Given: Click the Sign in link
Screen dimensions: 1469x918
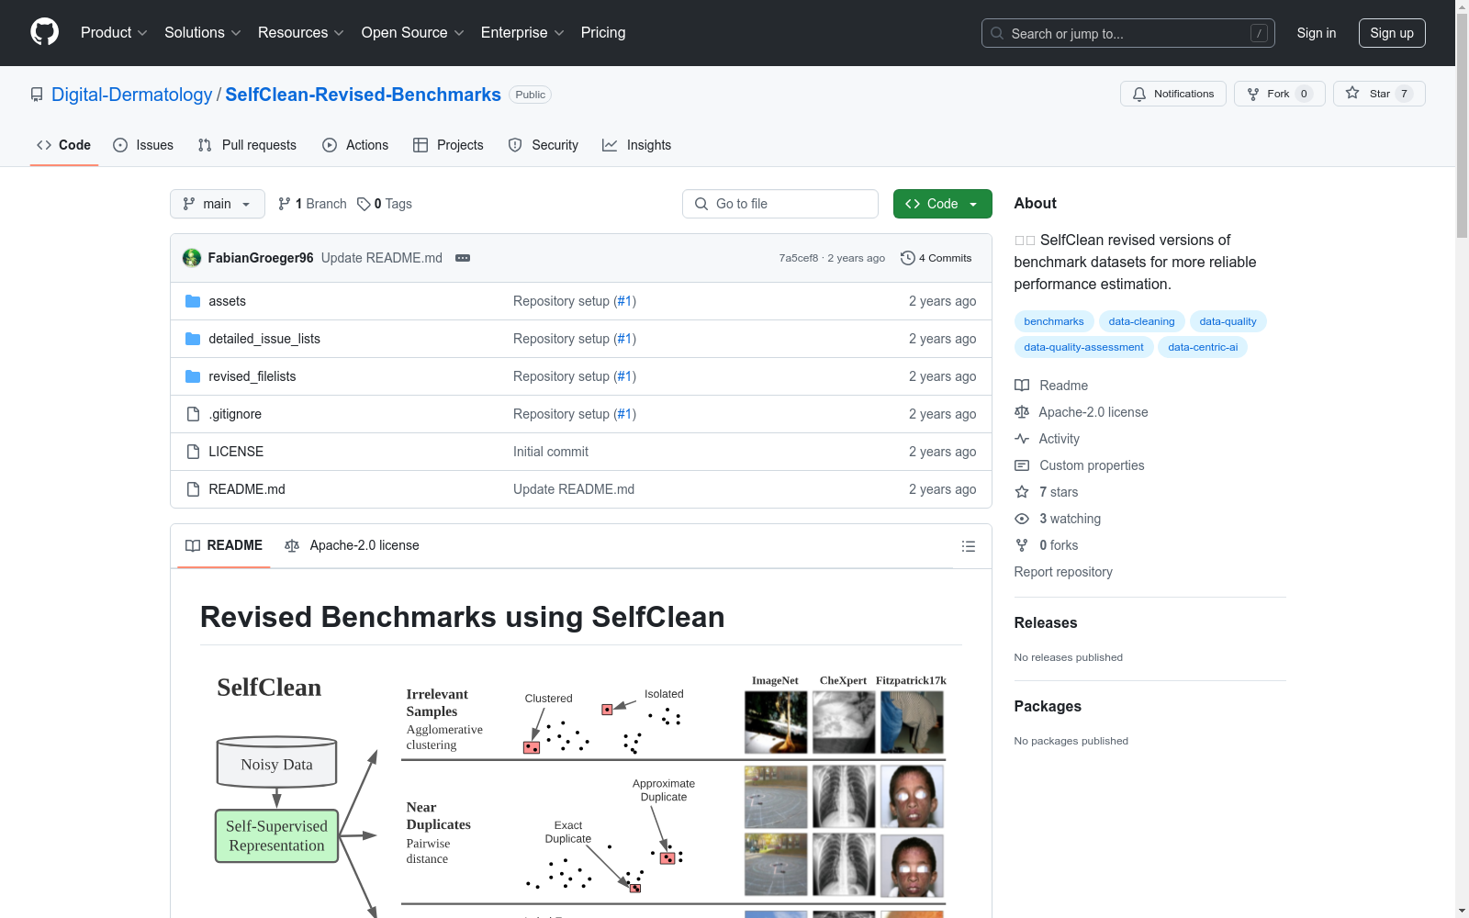Looking at the screenshot, I should [1317, 33].
